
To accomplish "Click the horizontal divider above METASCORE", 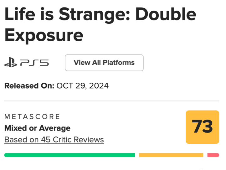I will (x=111, y=101).
